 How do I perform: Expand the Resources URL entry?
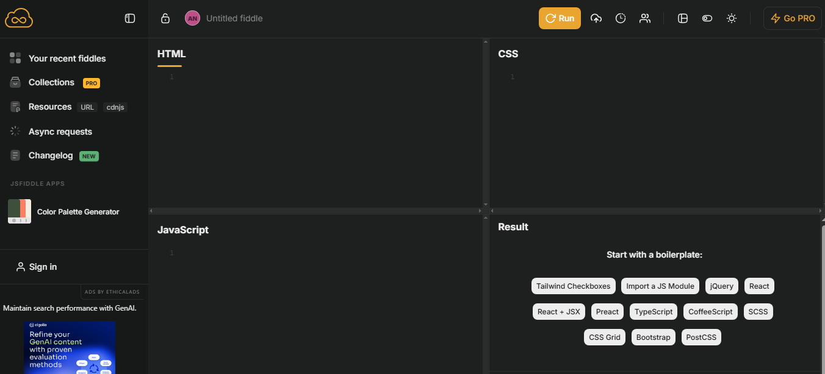pyautogui.click(x=87, y=107)
